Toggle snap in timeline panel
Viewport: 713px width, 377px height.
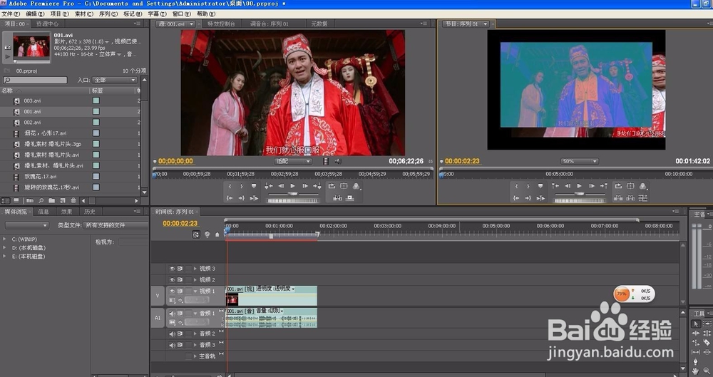pyautogui.click(x=196, y=234)
